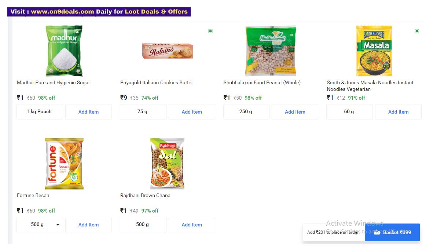Select the 75 g cookie pack size
The width and height of the screenshot is (433, 251).
[143, 112]
